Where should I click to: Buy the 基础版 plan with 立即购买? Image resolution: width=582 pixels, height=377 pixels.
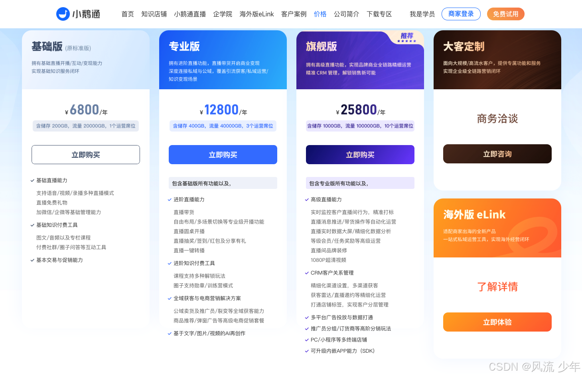pos(86,155)
